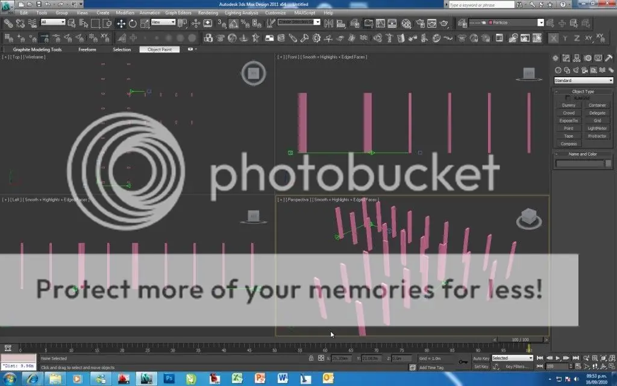Open the Display command panel tab
617x386 pixels.
point(598,59)
